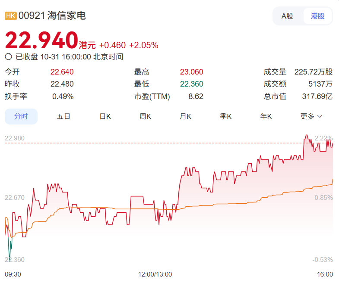This screenshot has width=339, height=283.
Task: Show the 周K weekly candlestick chart
Action: click(145, 116)
